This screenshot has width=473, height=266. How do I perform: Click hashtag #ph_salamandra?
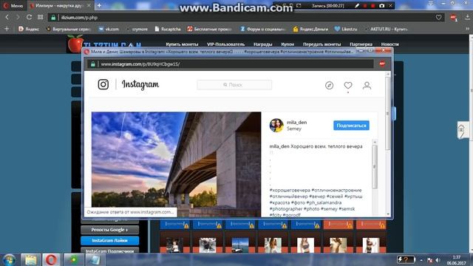[324, 202]
